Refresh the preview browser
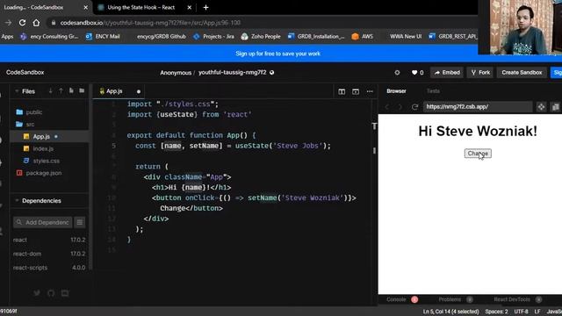This screenshot has height=316, width=562. click(x=414, y=107)
